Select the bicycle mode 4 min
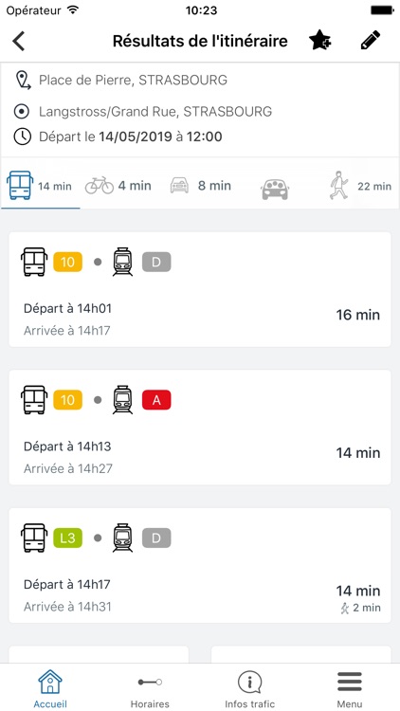The height and width of the screenshot is (711, 400). pos(118,186)
